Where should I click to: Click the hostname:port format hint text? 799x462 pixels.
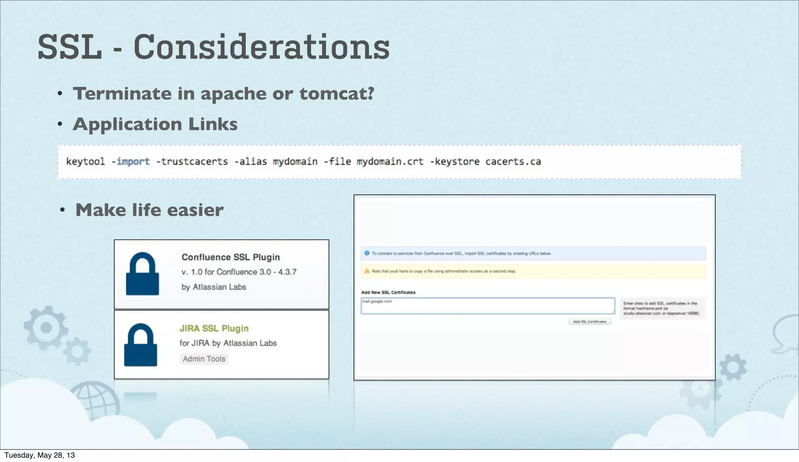tap(662, 308)
